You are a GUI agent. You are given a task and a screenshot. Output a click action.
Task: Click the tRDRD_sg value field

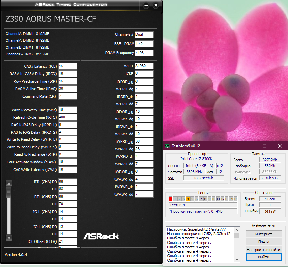click(x=144, y=82)
